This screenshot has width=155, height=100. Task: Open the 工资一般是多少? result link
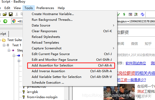(132, 80)
